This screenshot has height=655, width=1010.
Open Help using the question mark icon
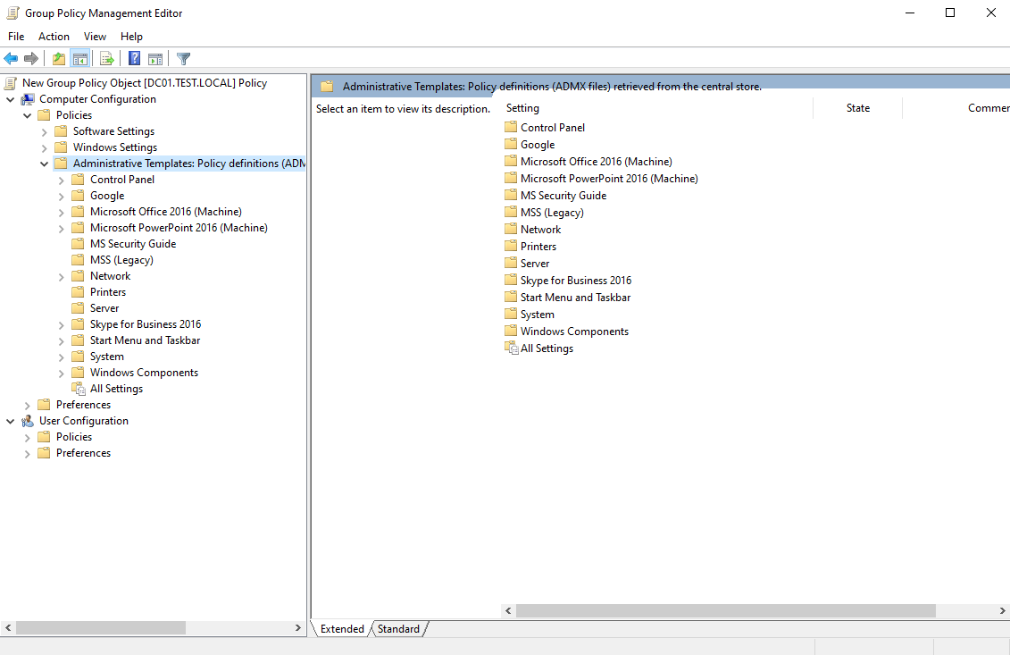point(134,59)
